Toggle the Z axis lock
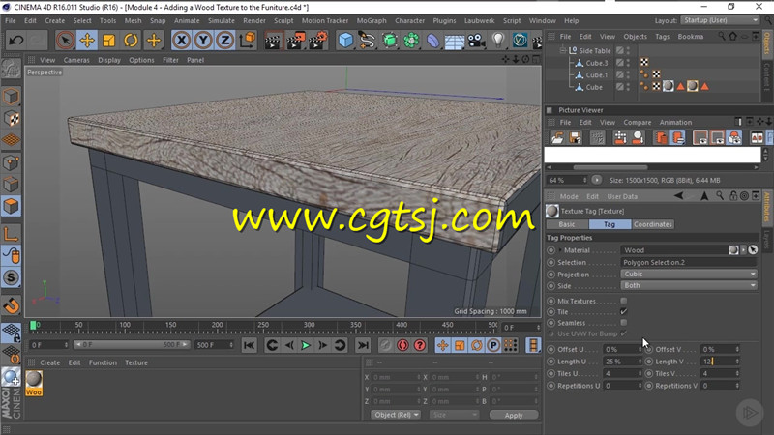The width and height of the screenshot is (774, 435). [225, 40]
